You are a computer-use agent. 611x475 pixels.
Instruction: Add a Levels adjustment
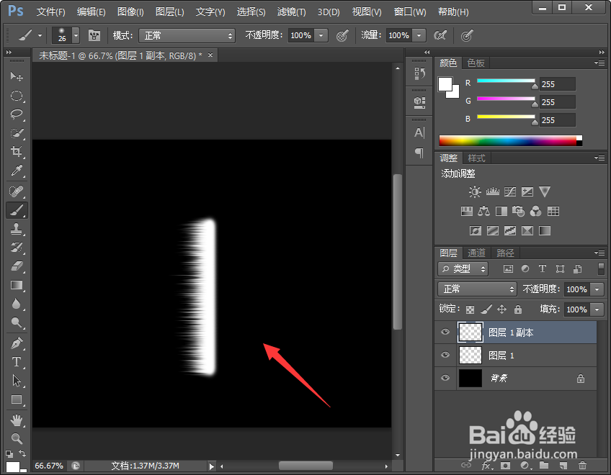pos(493,191)
